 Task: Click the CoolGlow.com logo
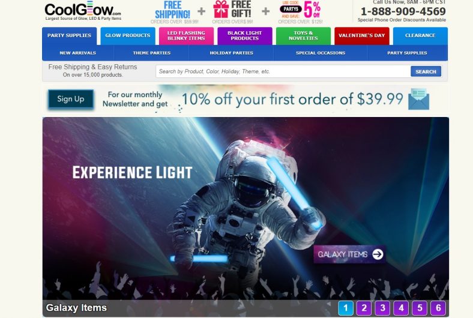pos(83,12)
